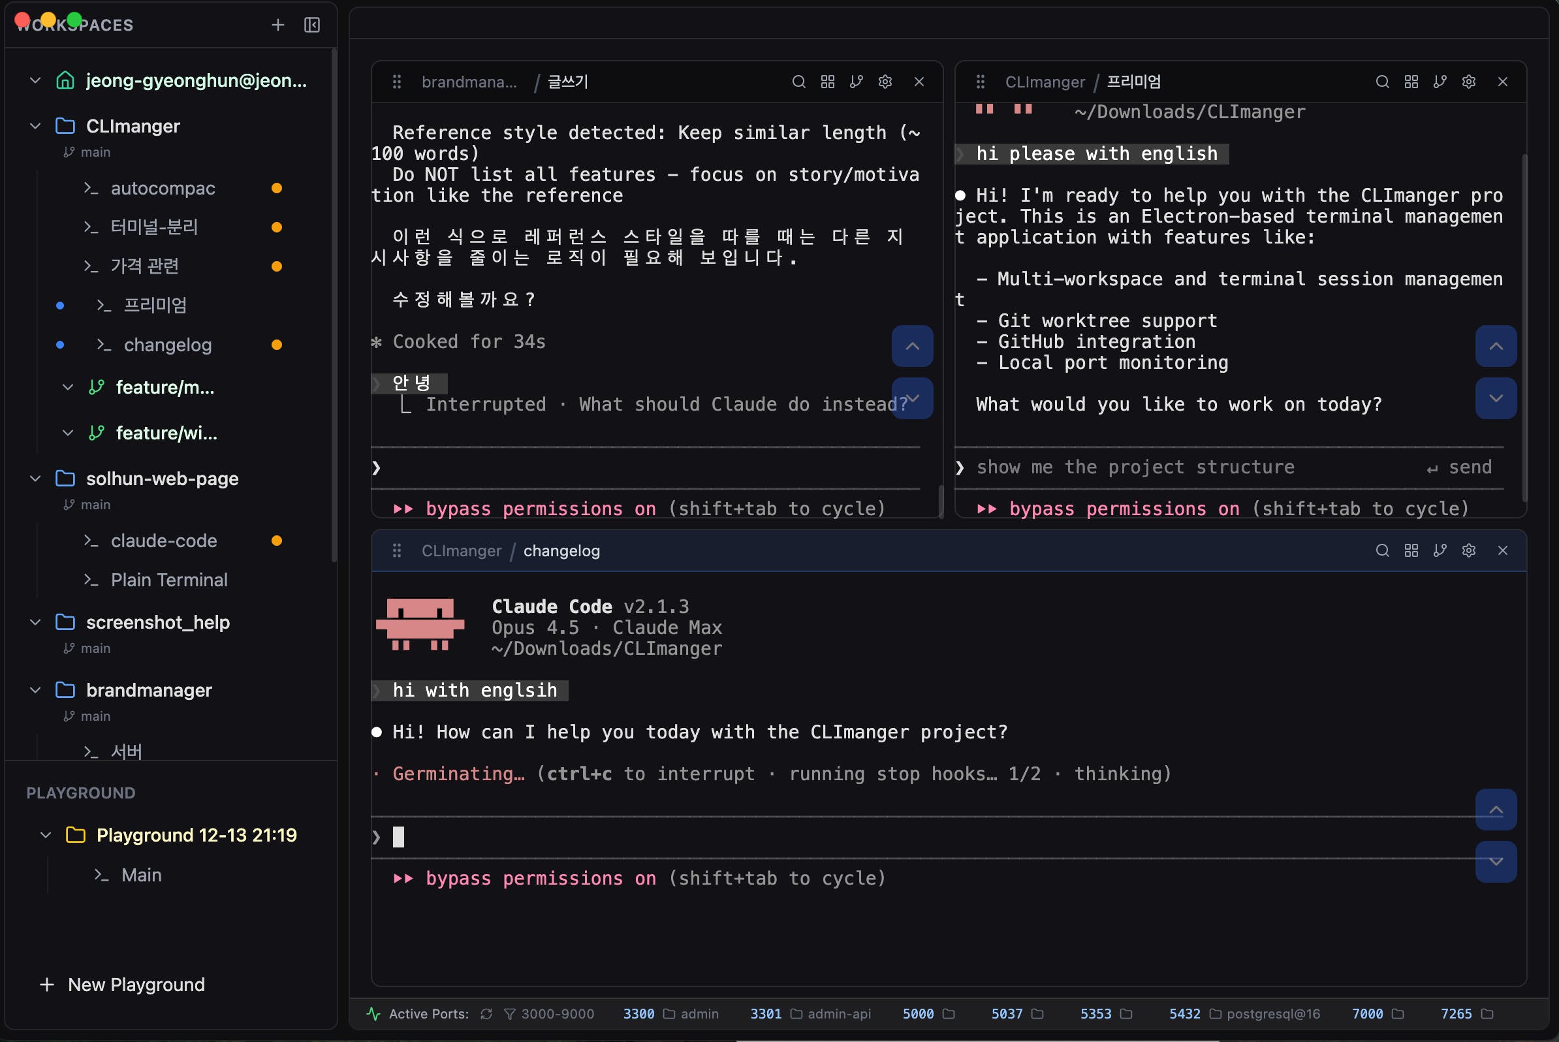Click the New Playground button

[x=123, y=985]
